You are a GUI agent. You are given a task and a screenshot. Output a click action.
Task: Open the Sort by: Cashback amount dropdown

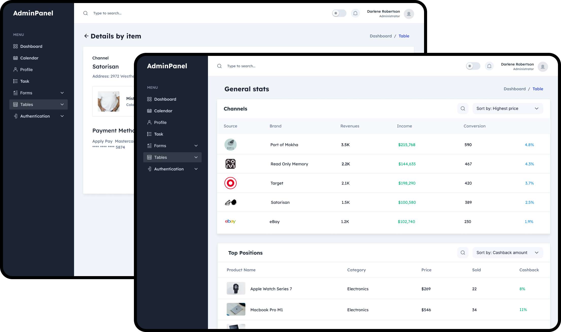[507, 253]
